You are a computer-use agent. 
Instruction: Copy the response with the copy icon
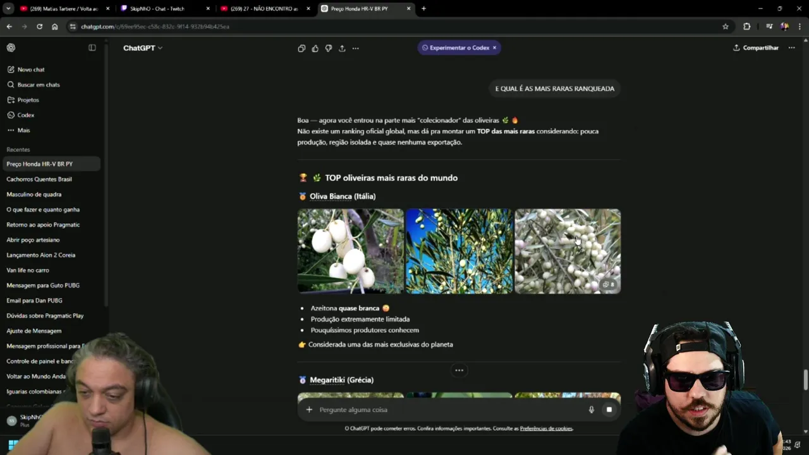point(301,48)
